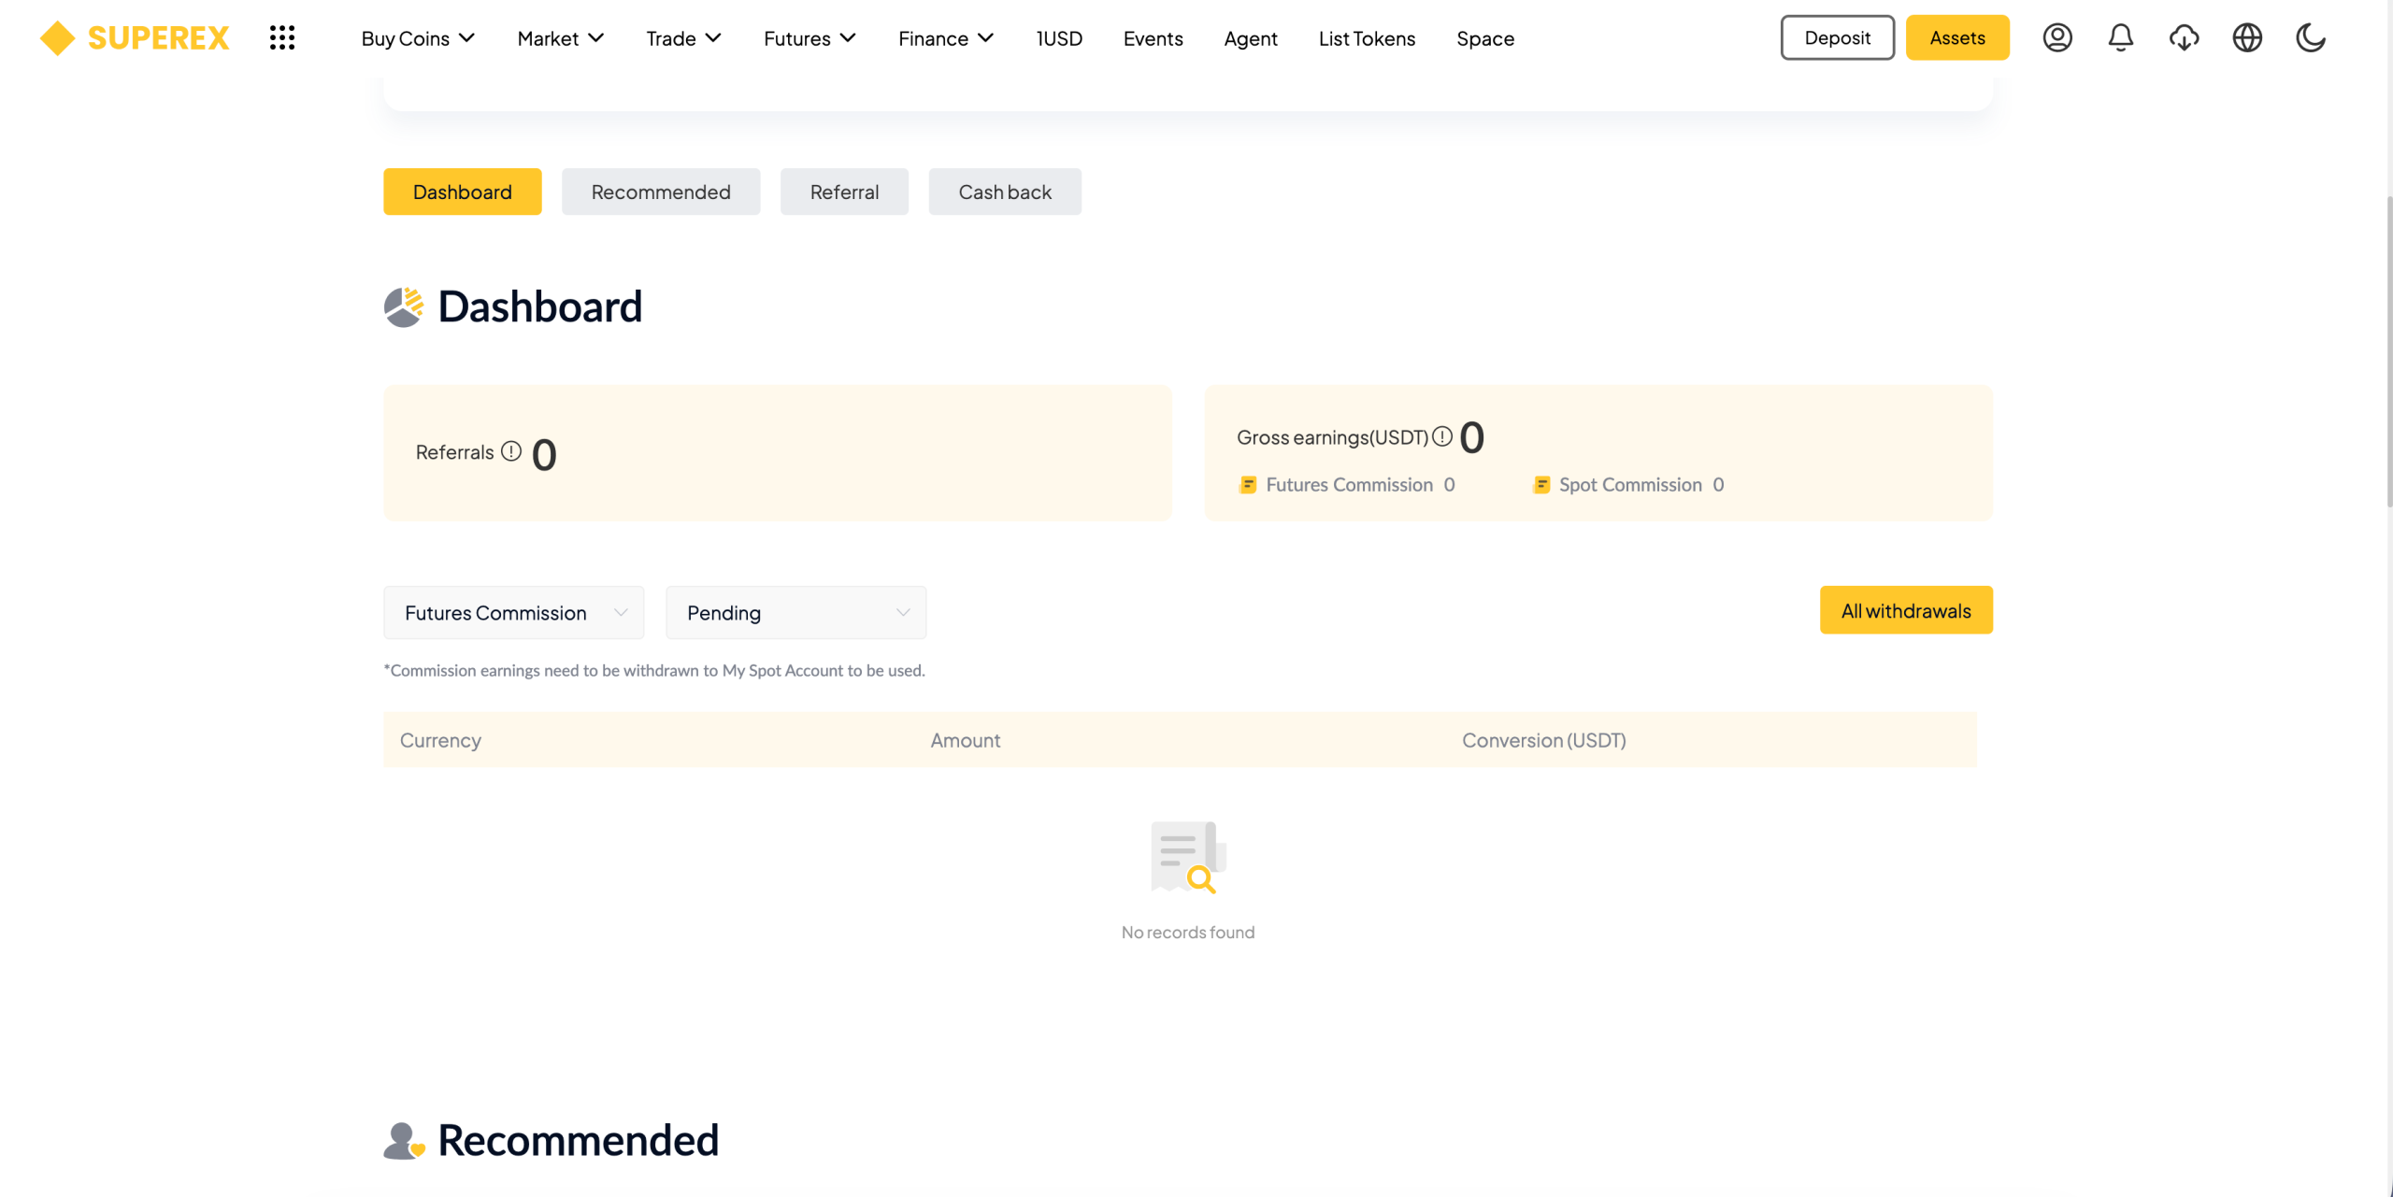Switch to the Cash back tab
Screen dimensions: 2393x1197
pos(1005,192)
